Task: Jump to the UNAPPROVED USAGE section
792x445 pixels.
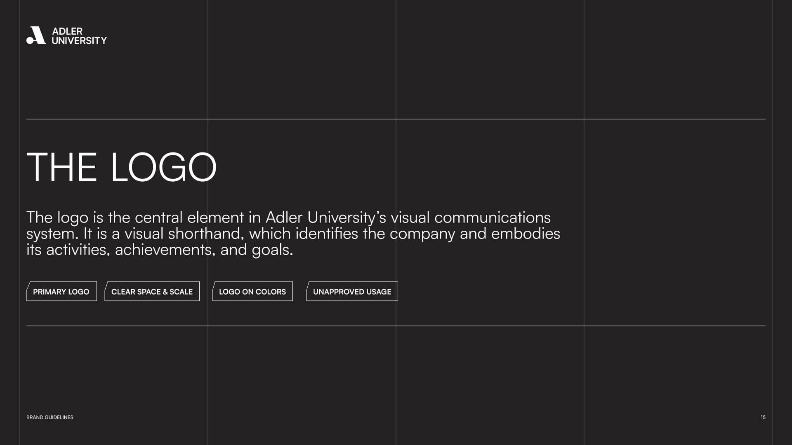Action: (352, 291)
